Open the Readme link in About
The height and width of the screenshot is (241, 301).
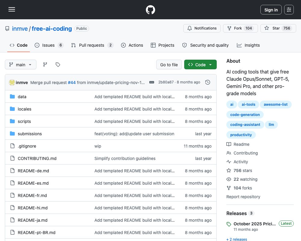point(238,144)
